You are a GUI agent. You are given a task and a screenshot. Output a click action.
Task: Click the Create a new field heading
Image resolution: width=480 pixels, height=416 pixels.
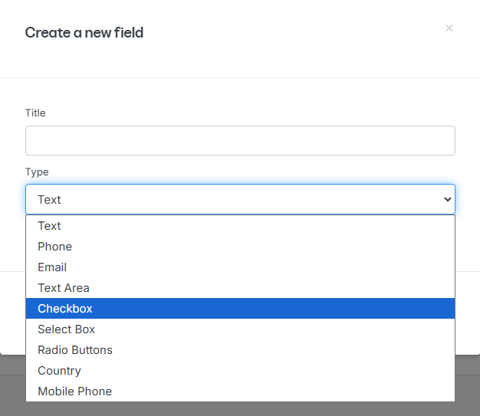pyautogui.click(x=84, y=32)
